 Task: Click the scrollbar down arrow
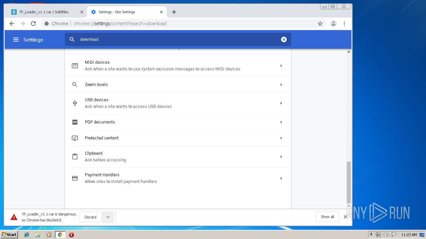click(349, 206)
